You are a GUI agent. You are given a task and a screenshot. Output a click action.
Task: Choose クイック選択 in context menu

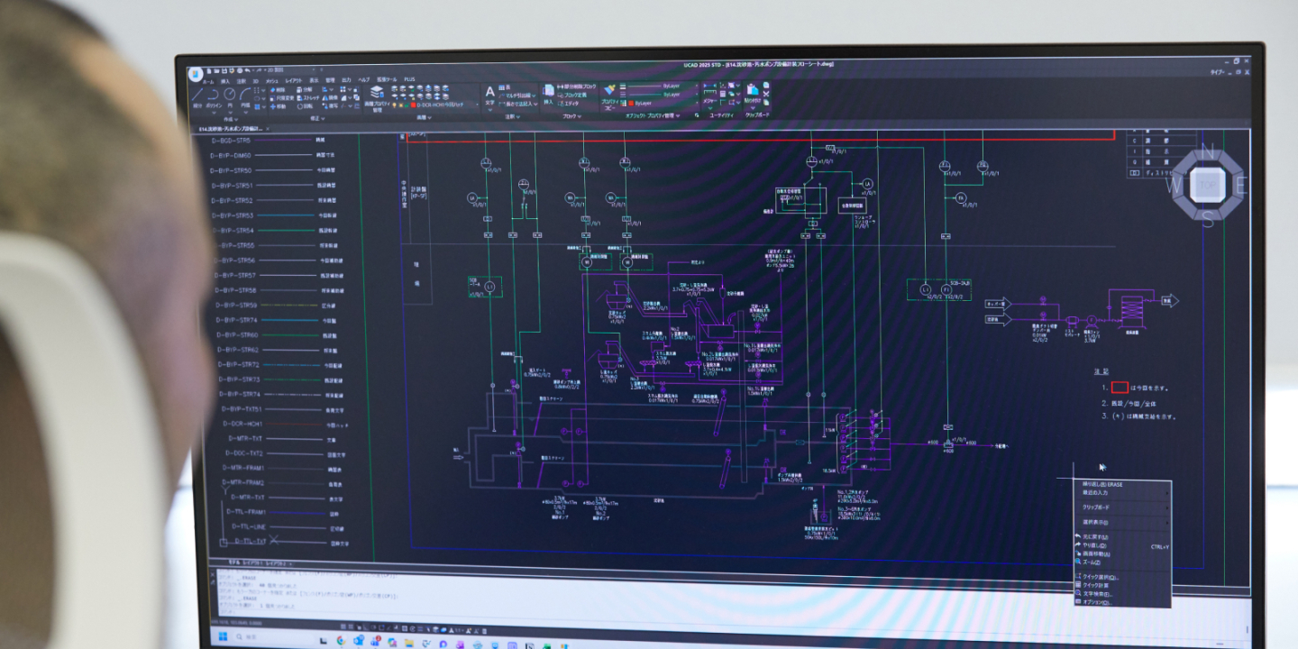1123,578
